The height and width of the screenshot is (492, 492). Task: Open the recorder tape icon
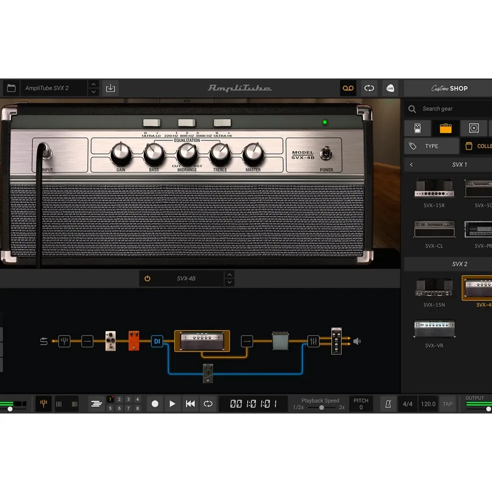[348, 88]
